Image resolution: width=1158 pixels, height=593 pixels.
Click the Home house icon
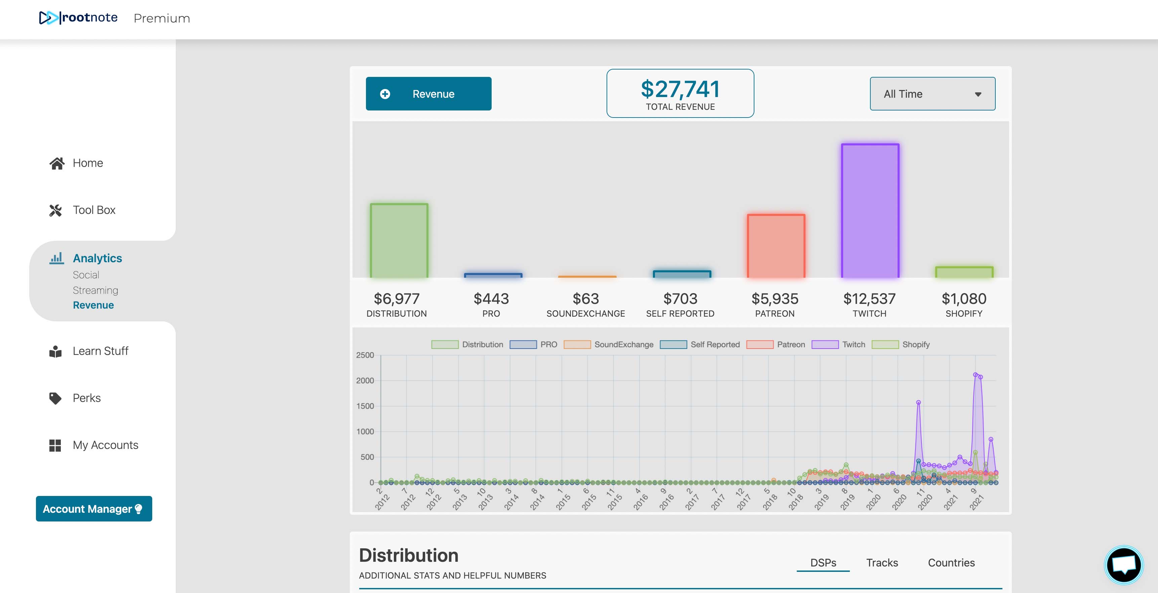pyautogui.click(x=57, y=163)
